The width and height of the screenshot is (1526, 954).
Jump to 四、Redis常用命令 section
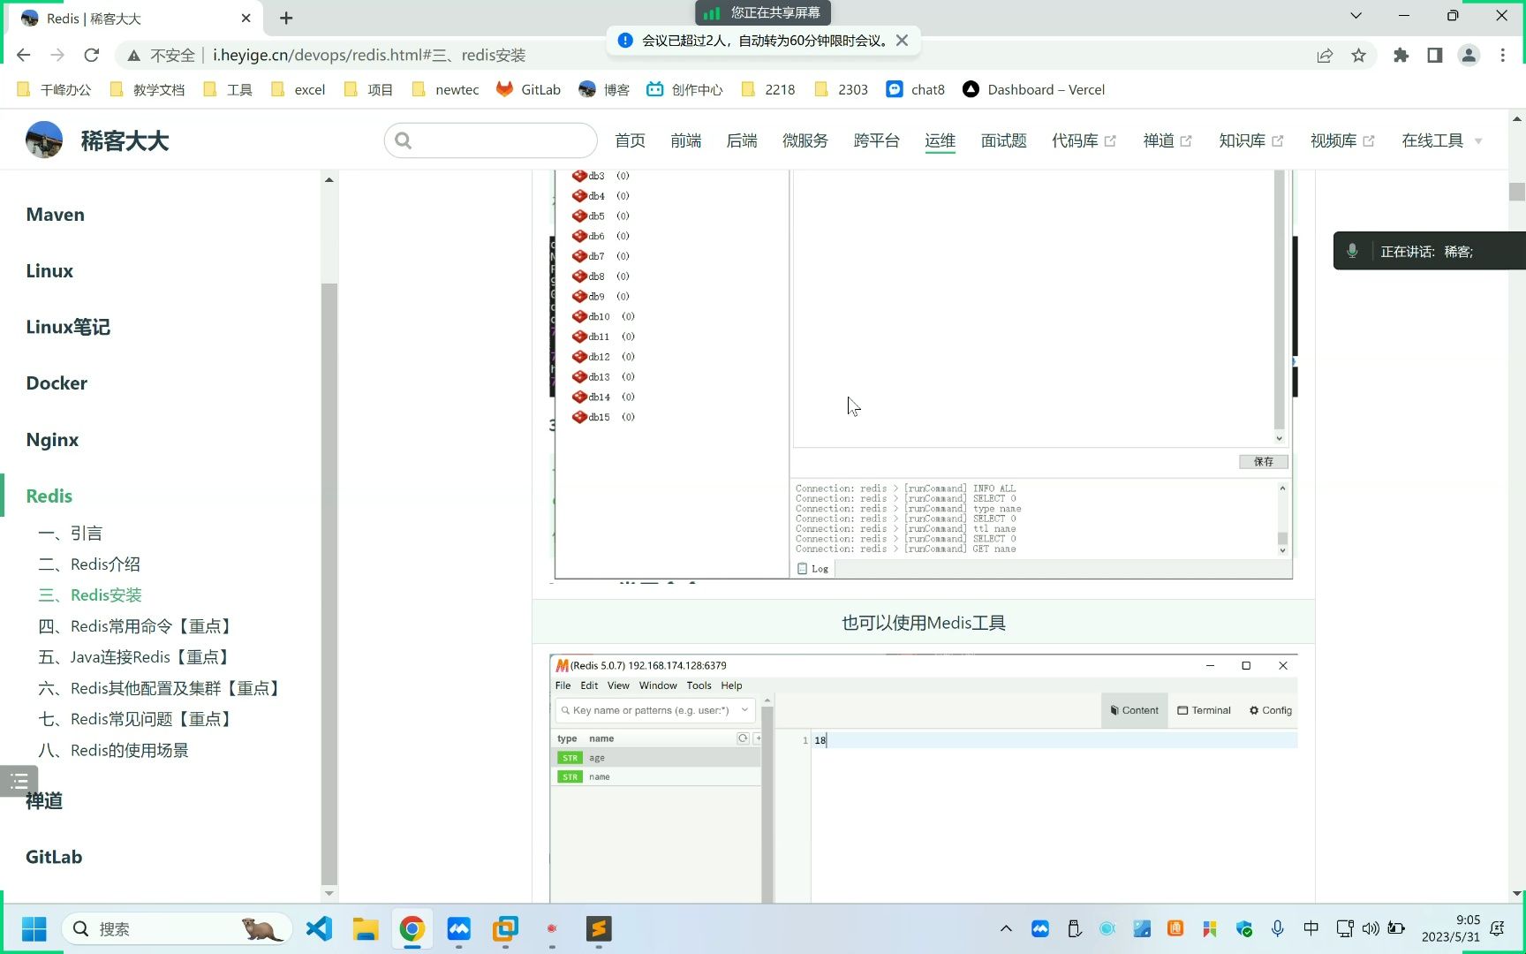click(x=137, y=626)
